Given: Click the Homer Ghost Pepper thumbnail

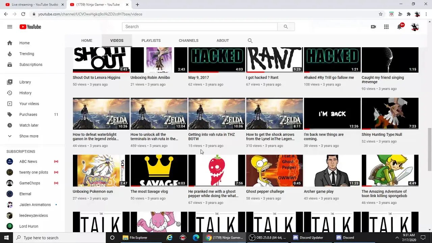Looking at the screenshot, I should pos(274,171).
